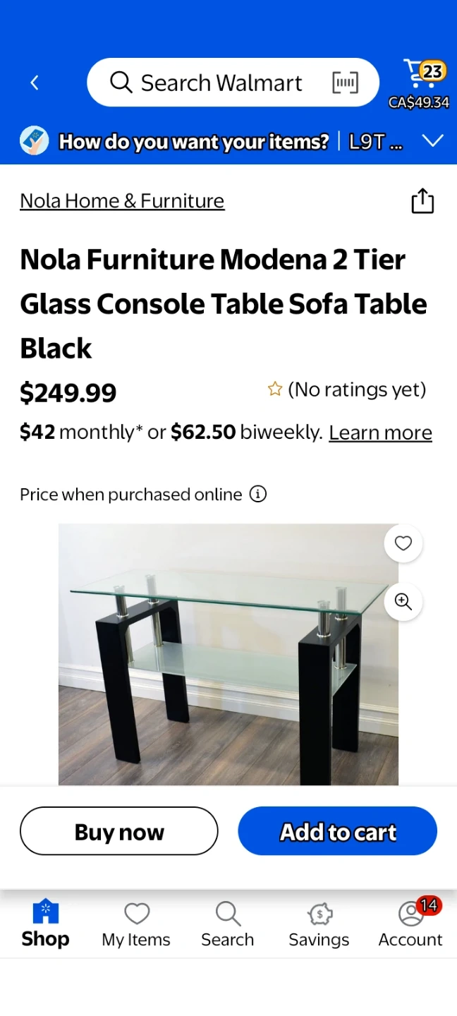
Task: Tap the delivery options avatar icon
Action: point(34,141)
